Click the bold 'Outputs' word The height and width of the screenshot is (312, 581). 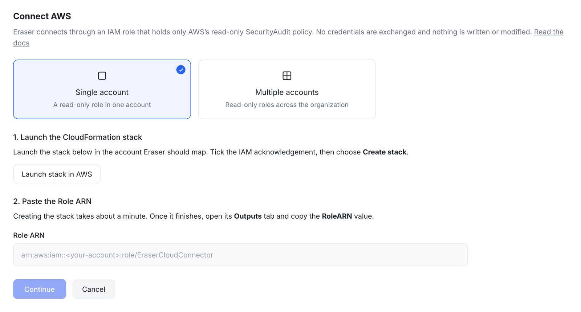pos(248,216)
